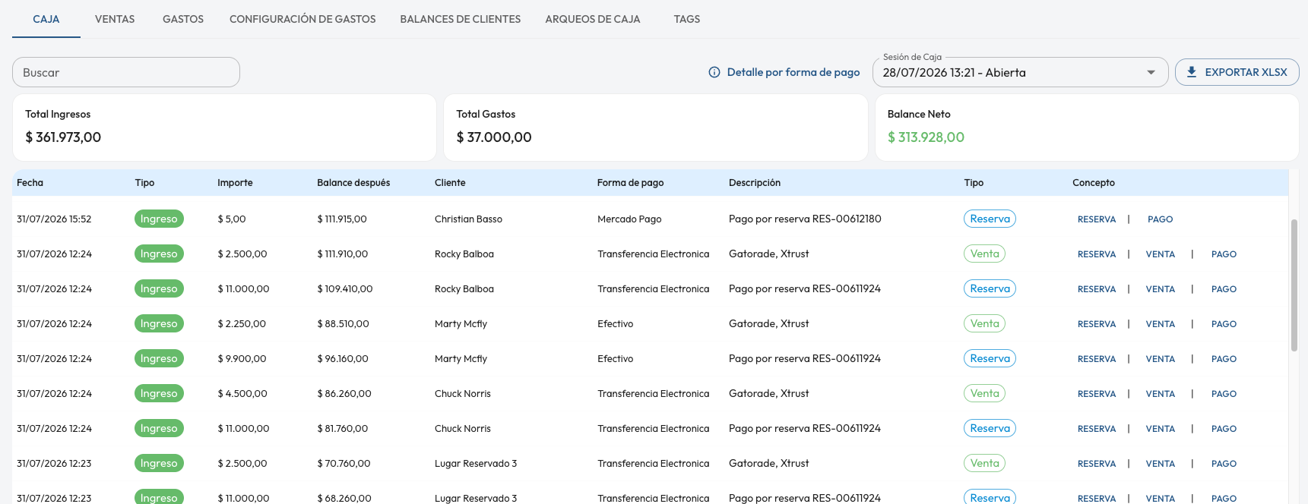Screen dimensions: 1308x504
Task: Click VENTA link in $ 2.500,00 Rocky Balboa row
Action: click(1160, 254)
